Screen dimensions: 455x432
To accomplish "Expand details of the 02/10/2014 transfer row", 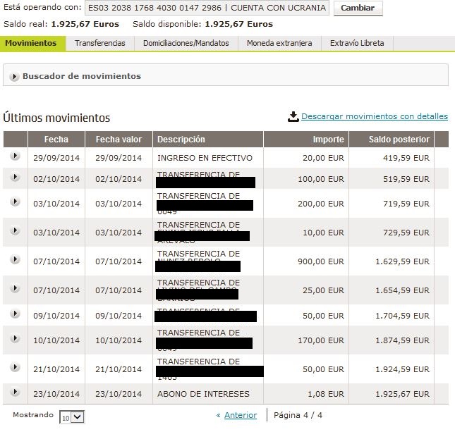I will [15, 178].
